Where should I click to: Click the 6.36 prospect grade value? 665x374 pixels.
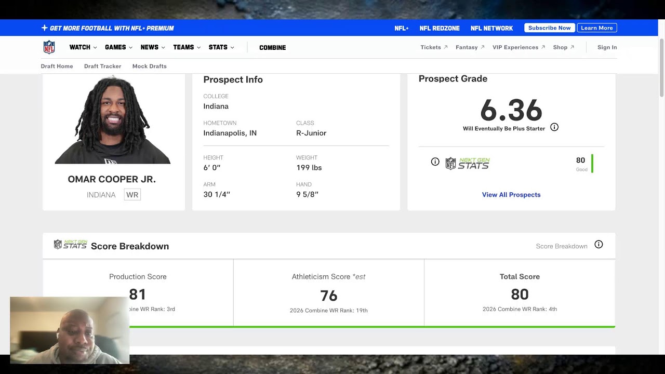click(511, 111)
